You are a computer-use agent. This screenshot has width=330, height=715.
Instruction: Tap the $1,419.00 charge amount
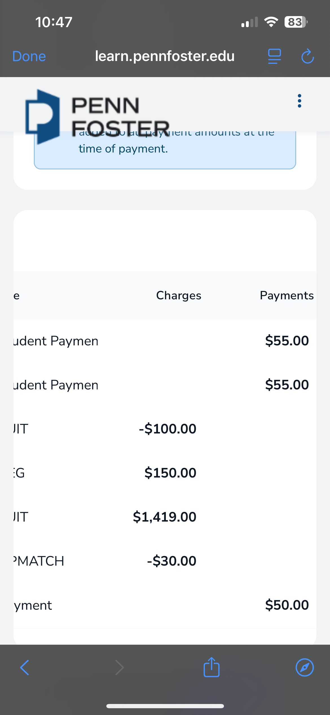tap(165, 517)
